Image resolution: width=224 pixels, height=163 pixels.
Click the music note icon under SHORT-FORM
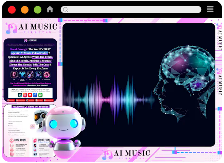[x=35, y=150]
